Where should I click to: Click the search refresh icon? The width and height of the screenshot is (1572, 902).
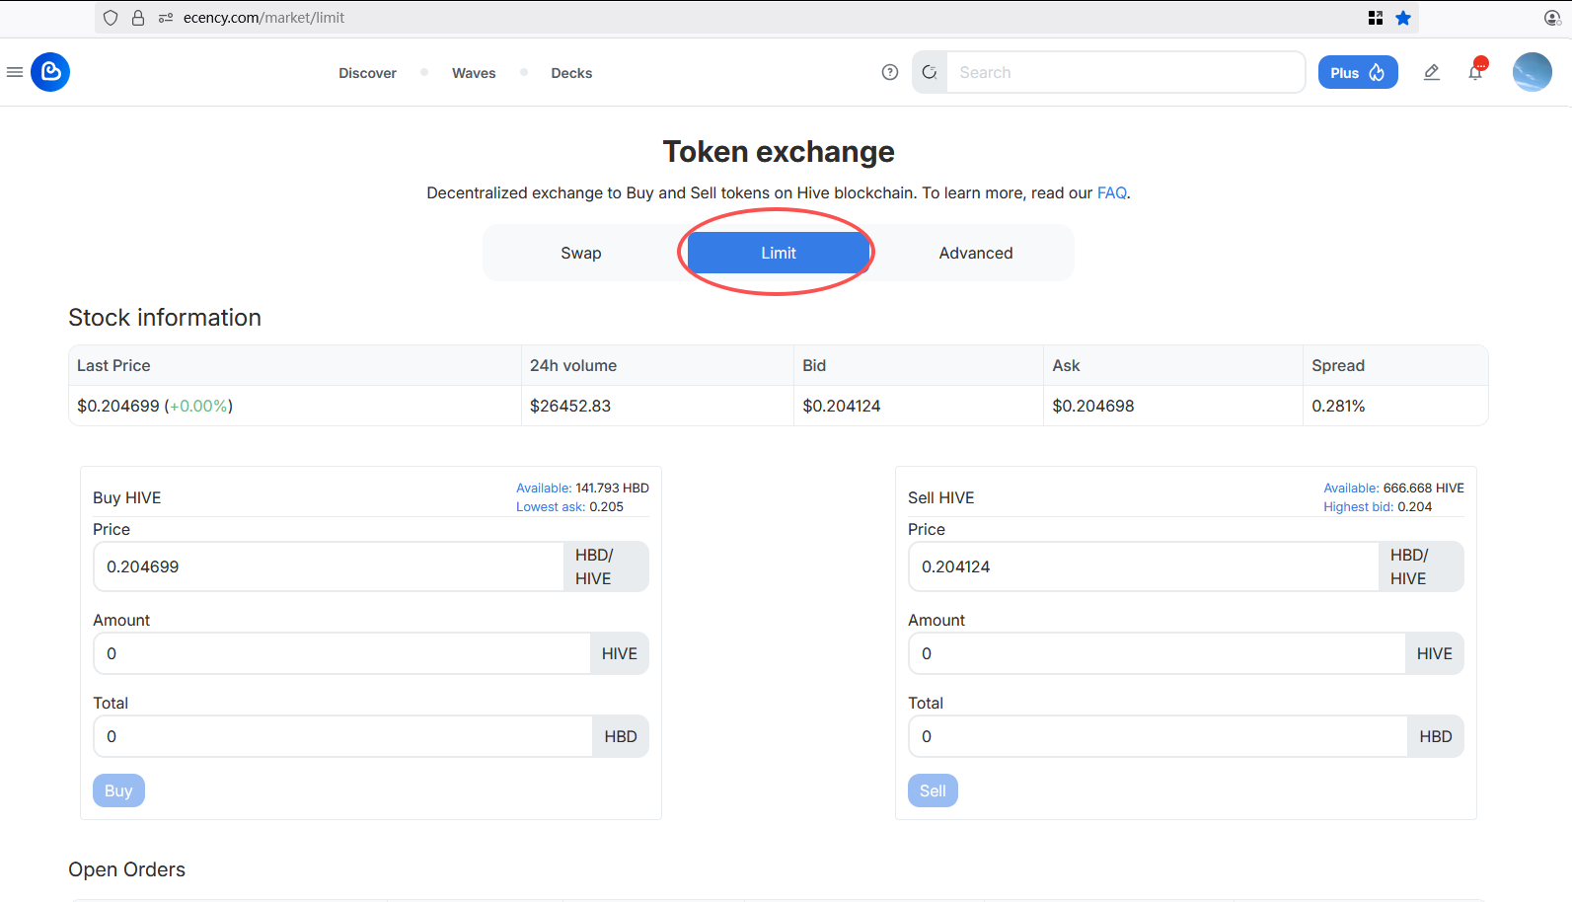coord(930,72)
